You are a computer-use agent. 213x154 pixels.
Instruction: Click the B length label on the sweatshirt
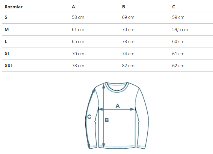click(107, 121)
